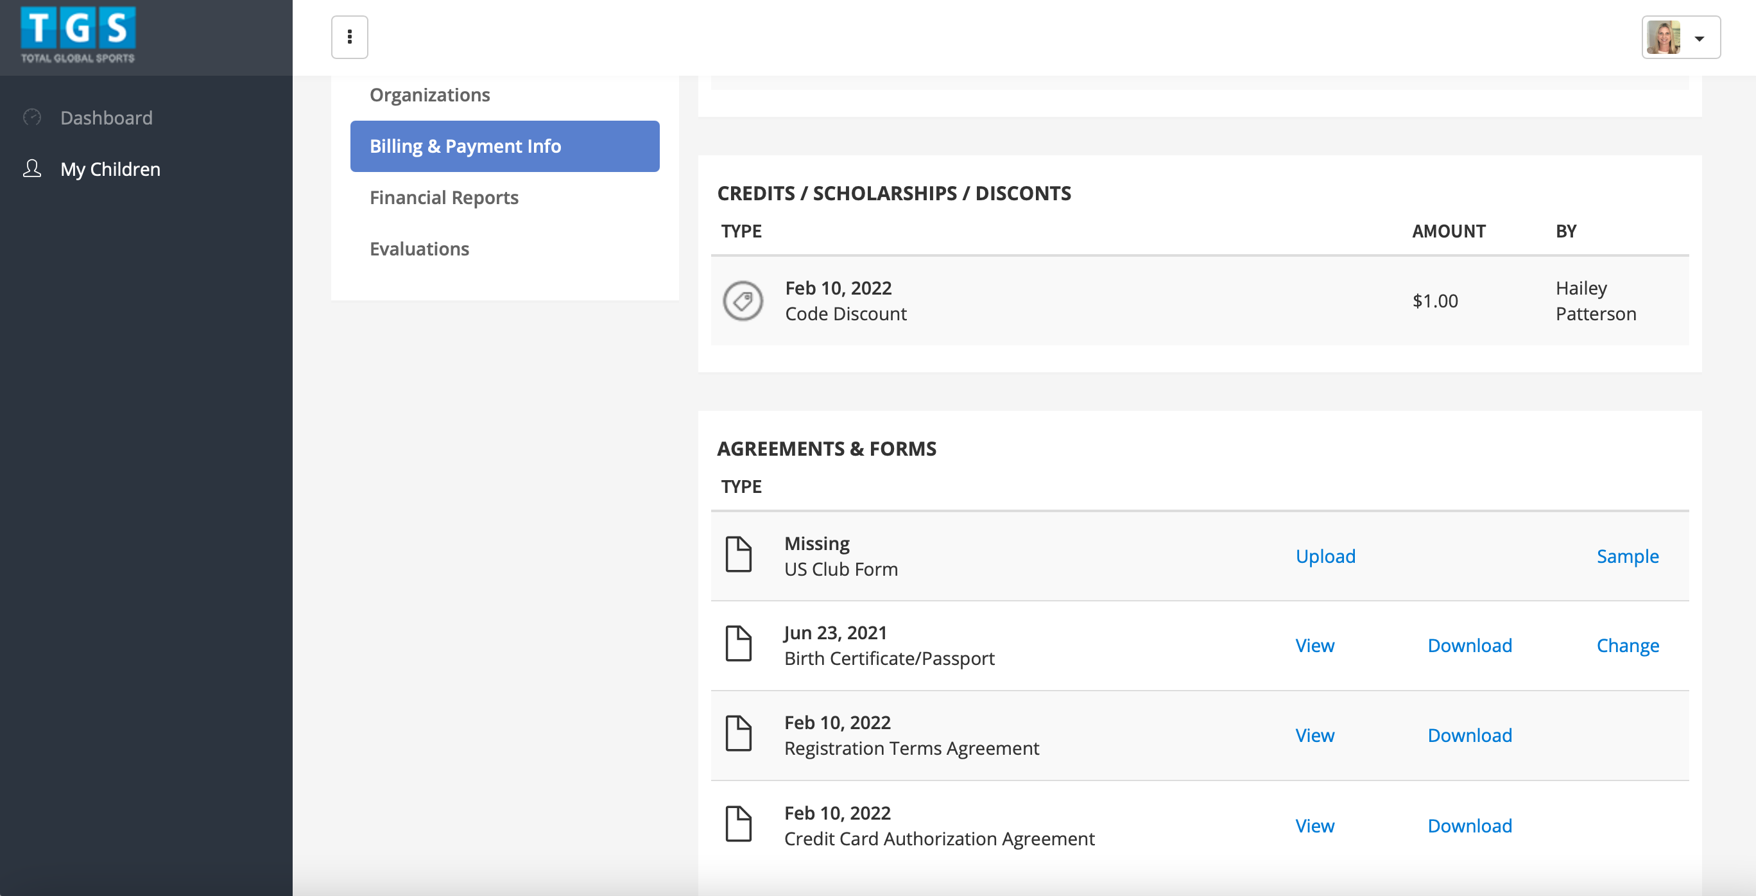View the Birth Certificate/Passport document
Screen dimensions: 1756x896
coord(1314,645)
